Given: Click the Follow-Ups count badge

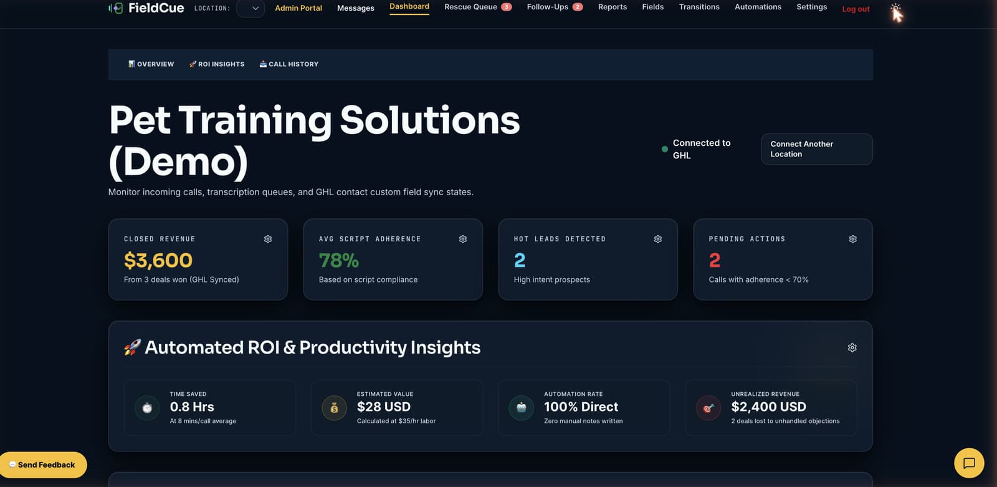Looking at the screenshot, I should click(578, 7).
